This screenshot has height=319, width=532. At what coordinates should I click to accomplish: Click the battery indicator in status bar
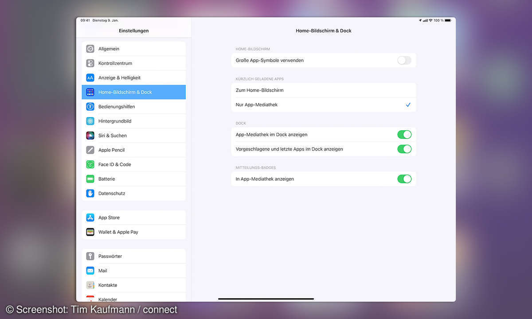click(x=448, y=20)
